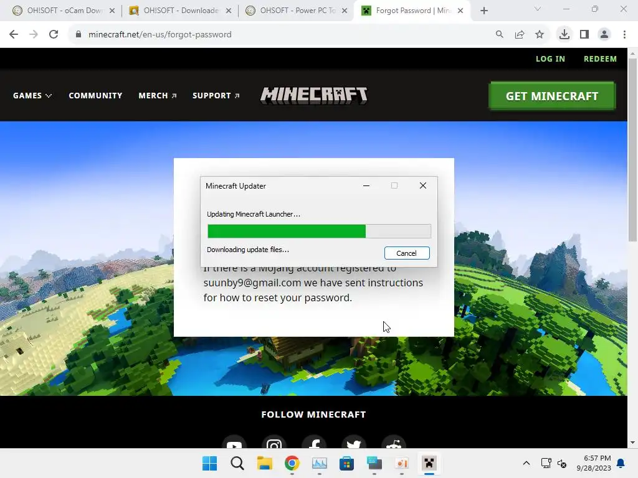Image resolution: width=638 pixels, height=478 pixels.
Task: Open Chrome three-dot menu
Action: (624, 34)
